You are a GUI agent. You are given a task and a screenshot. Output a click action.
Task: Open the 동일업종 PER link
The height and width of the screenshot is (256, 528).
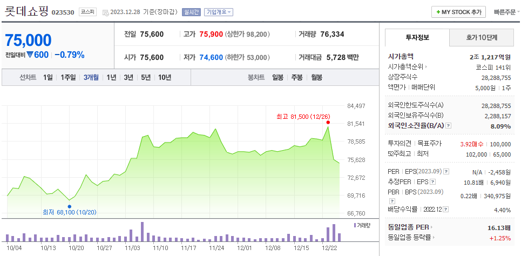point(409,227)
